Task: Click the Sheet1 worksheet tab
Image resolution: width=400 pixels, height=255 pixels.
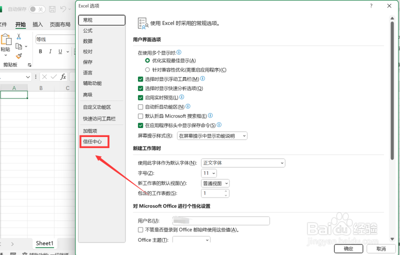Action: pos(44,243)
